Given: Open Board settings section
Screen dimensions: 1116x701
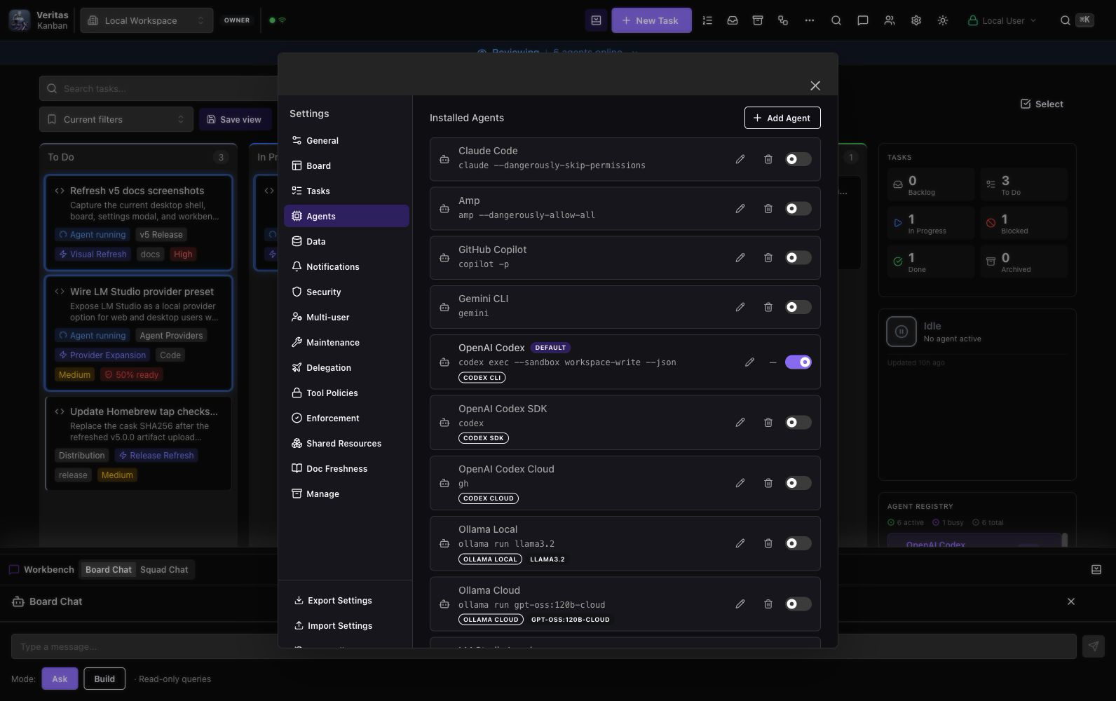Looking at the screenshot, I should click(346, 165).
